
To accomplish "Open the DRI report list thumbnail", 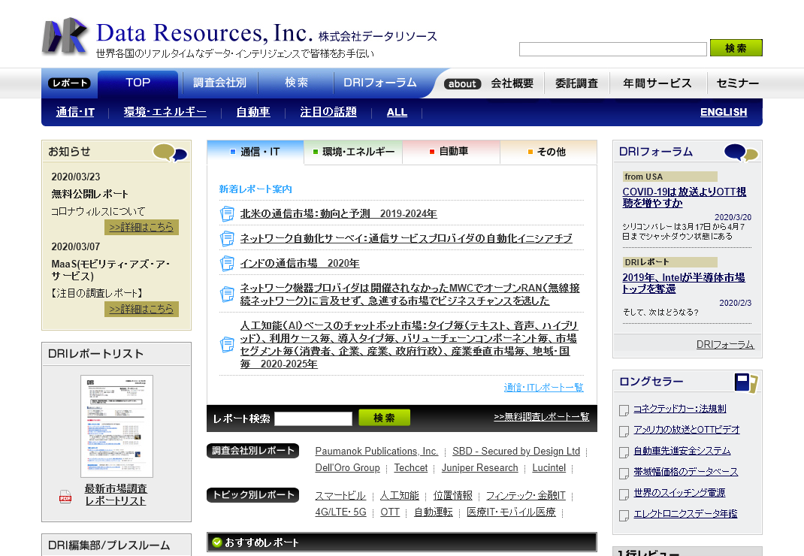I will [x=117, y=426].
